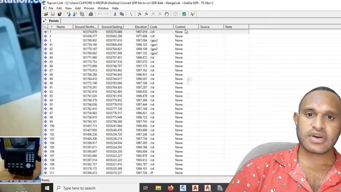Select the point icon of row 100
Viewport: 341px width, 192px height.
pyautogui.click(x=45, y=126)
